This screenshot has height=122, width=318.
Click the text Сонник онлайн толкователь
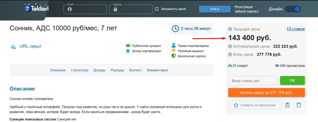pos(31,99)
